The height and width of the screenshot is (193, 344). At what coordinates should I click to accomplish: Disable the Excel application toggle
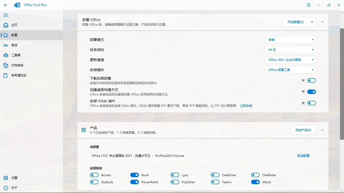tap(134, 175)
